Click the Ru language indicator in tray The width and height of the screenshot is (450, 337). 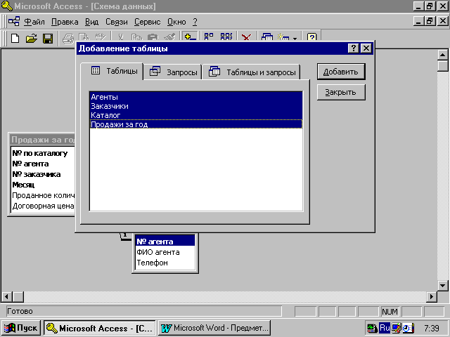[x=385, y=328]
